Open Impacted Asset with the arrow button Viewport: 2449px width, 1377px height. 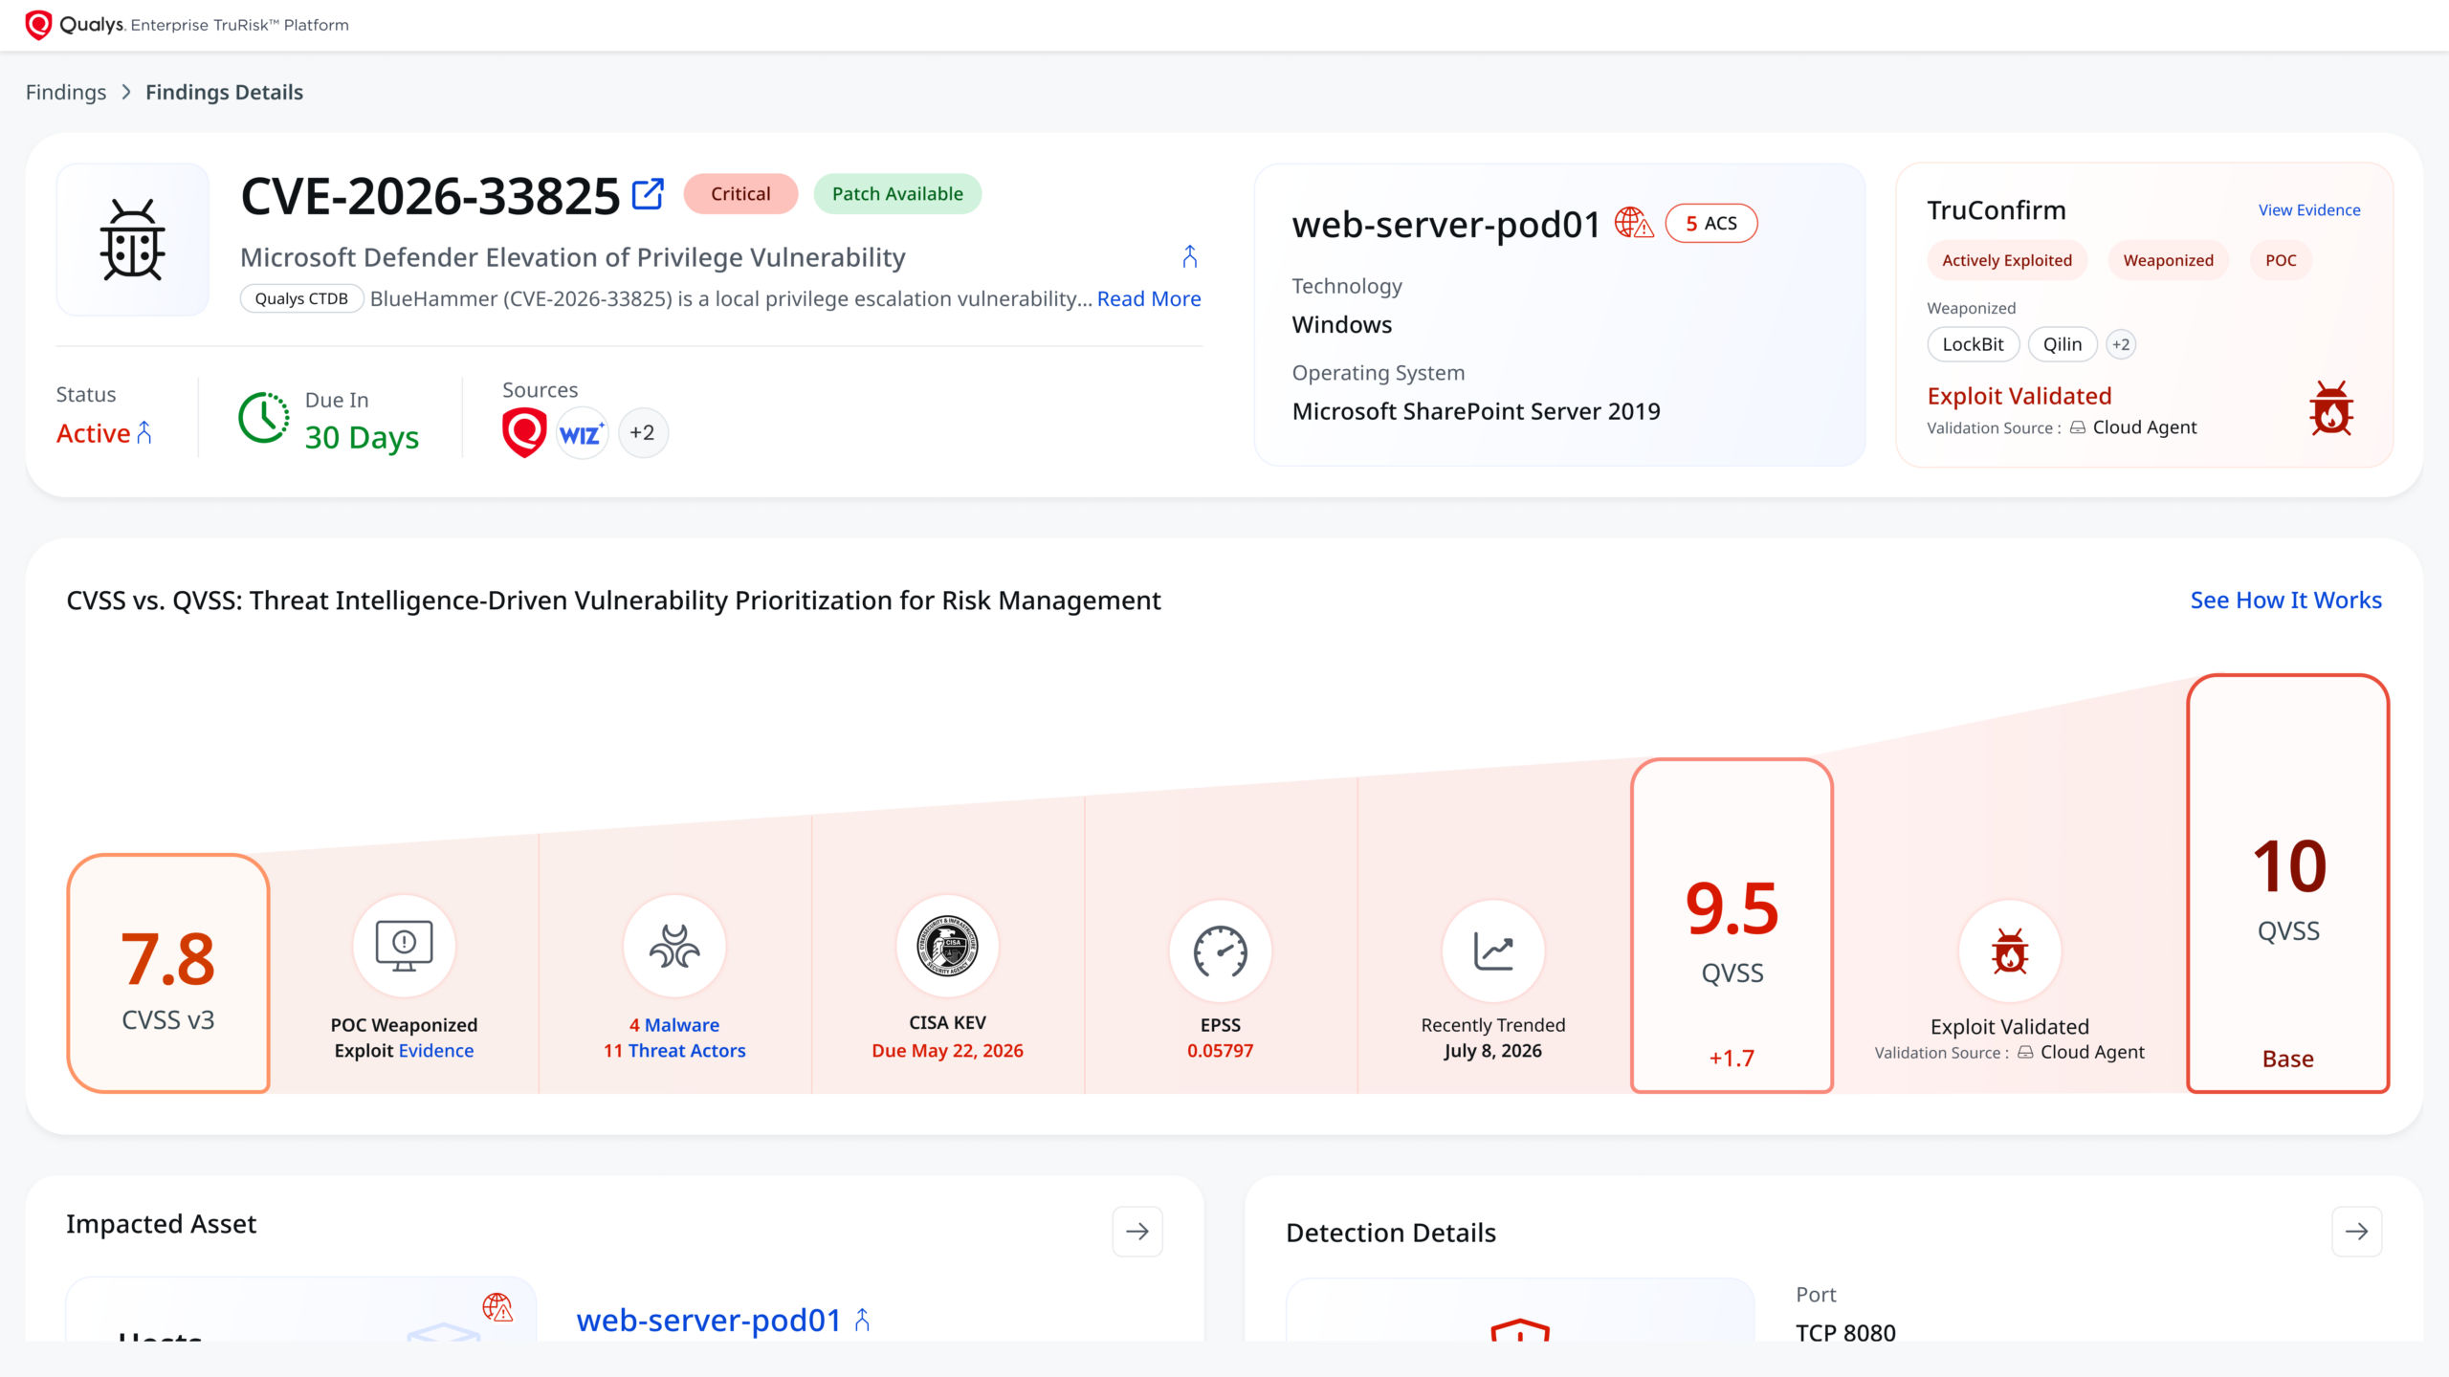click(1137, 1232)
